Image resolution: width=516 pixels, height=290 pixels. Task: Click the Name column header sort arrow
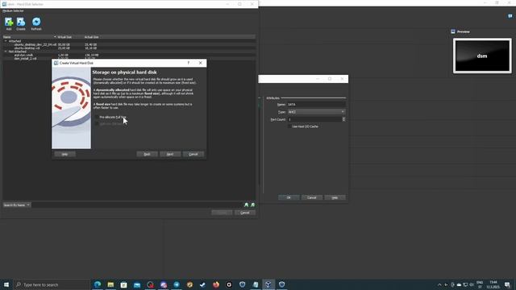[x=55, y=37]
